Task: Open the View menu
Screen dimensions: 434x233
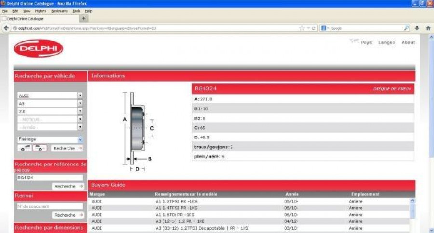Action: click(27, 11)
